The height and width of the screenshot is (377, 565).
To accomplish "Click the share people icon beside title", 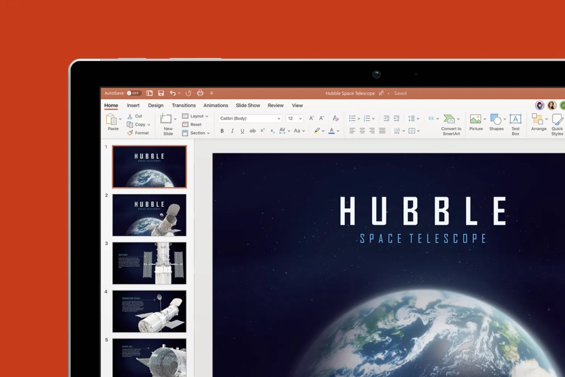I will [x=381, y=93].
